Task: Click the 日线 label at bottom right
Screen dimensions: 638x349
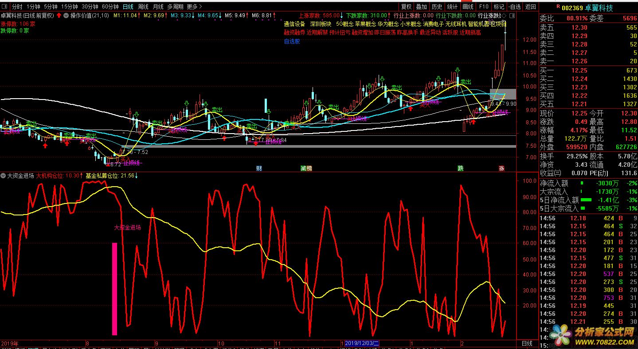Action: [x=527, y=343]
